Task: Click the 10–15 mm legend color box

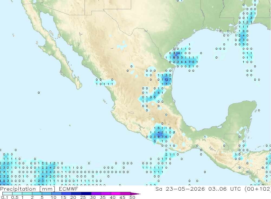Action: point(57,194)
